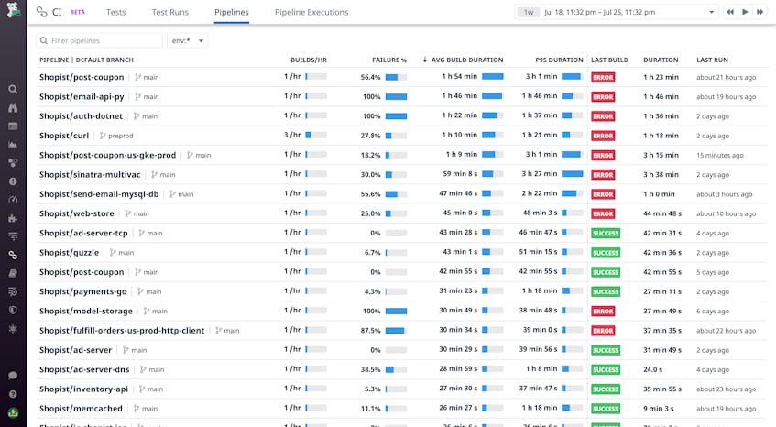Switch to the Pipeline Executions tab
This screenshot has height=427, width=776.
(x=311, y=12)
